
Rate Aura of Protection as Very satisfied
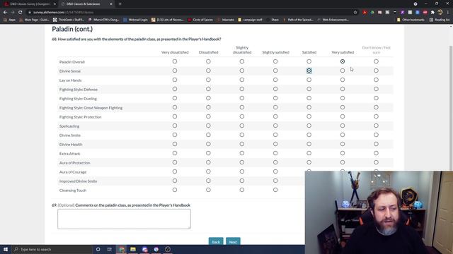(x=343, y=162)
